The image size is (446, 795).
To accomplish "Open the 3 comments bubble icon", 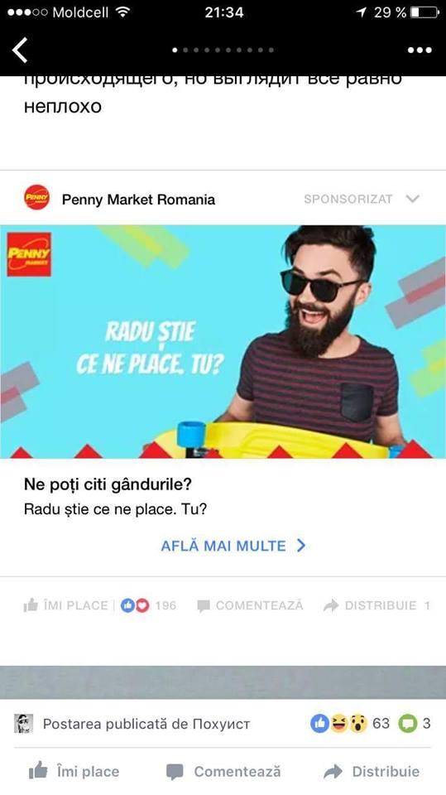I will point(407,724).
